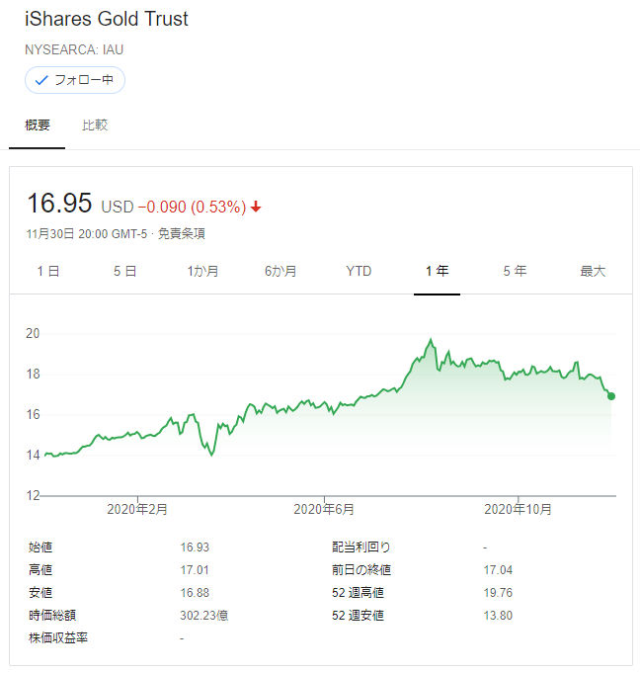This screenshot has height=673, width=640.
Task: Click the 始値 value 16.93
Action: click(x=195, y=547)
